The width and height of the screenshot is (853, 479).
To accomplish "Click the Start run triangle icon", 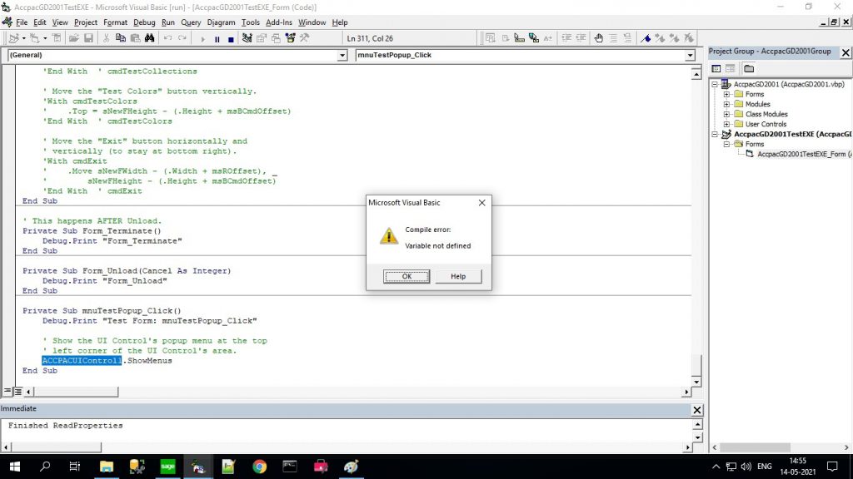I will [202, 38].
